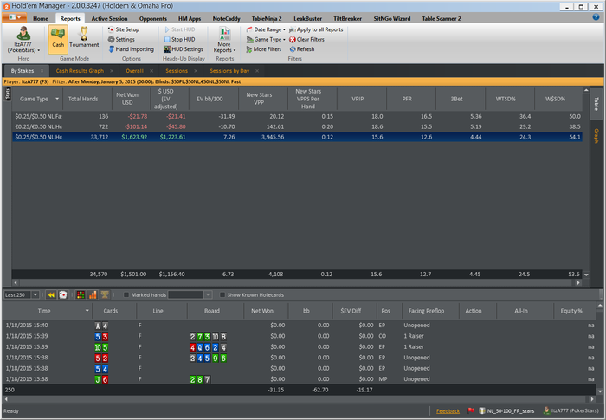Click the colored grid matrix icon
This screenshot has height=420, width=606.
[81, 294]
